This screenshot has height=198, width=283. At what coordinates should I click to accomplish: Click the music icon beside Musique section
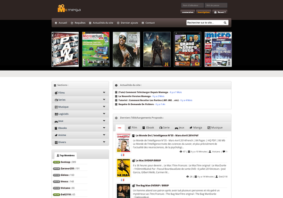tap(56, 107)
